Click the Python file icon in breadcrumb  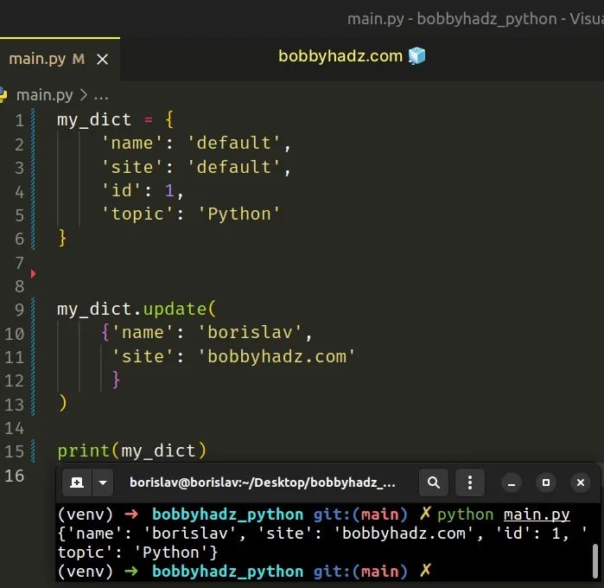pos(3,95)
